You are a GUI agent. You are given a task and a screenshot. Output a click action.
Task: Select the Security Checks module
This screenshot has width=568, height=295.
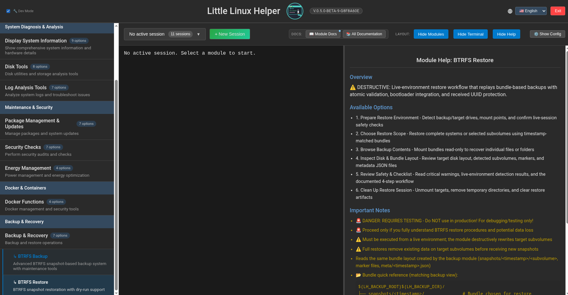click(57, 150)
